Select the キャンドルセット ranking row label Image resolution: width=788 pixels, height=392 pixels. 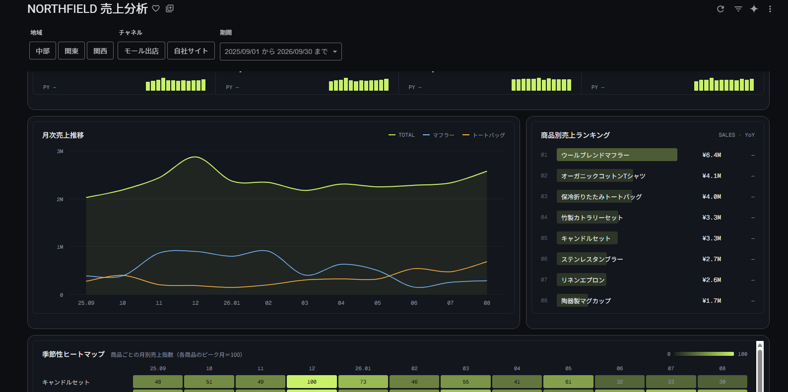[586, 238]
